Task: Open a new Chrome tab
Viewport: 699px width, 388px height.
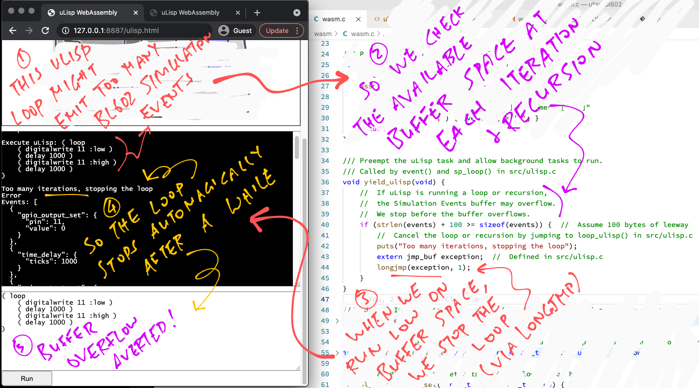Action: 257,13
